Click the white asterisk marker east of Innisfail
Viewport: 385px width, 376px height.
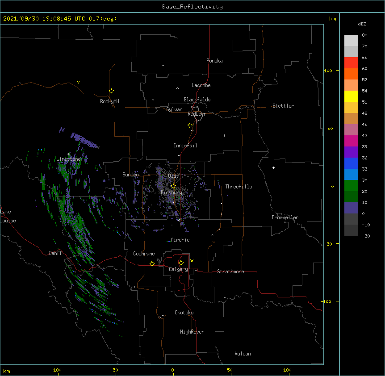tap(224, 135)
